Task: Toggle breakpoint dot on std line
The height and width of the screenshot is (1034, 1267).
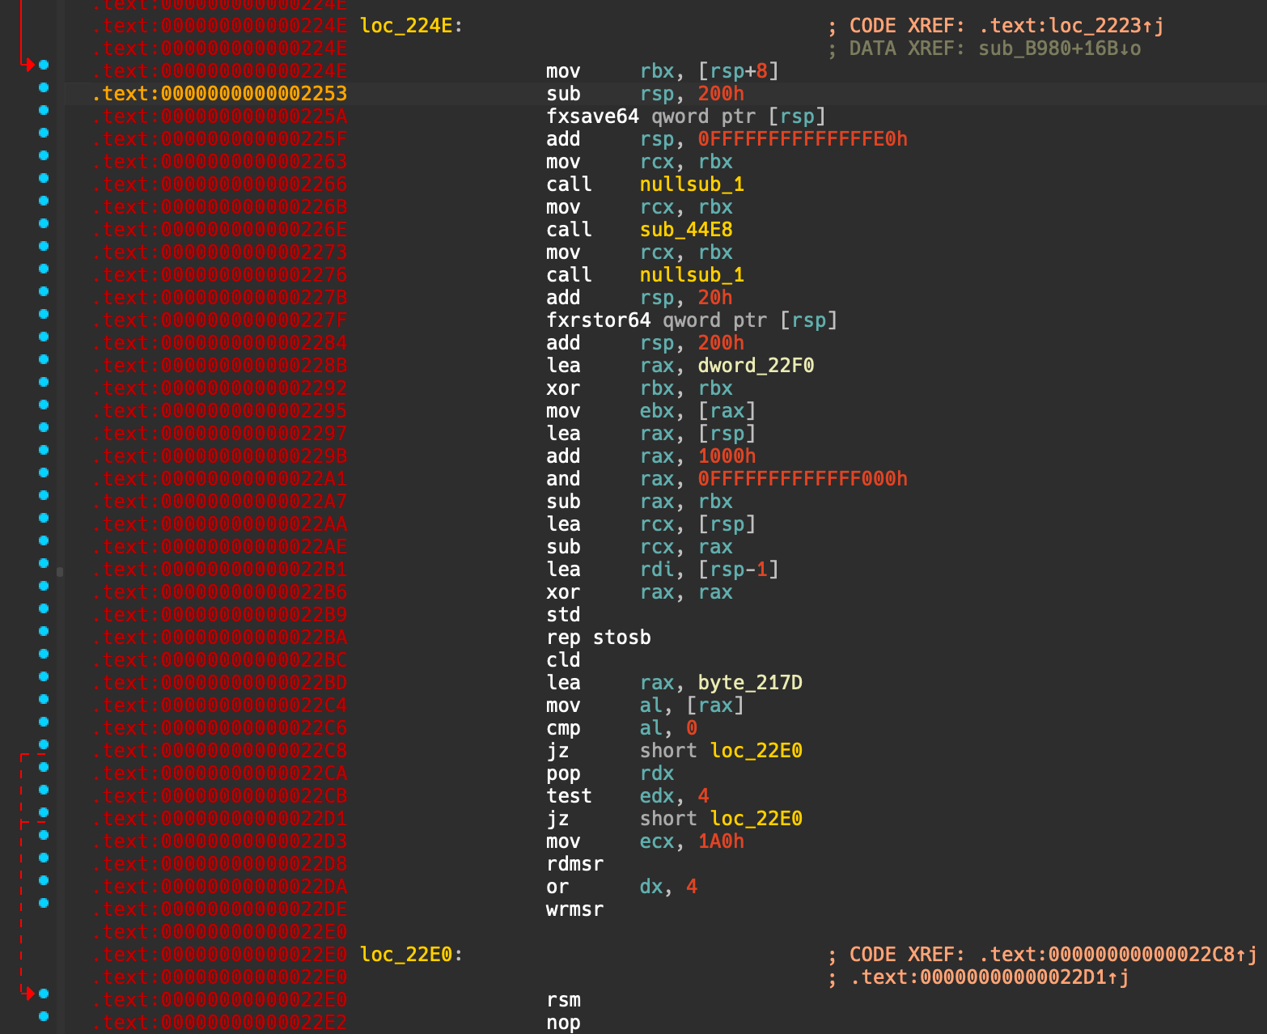Action: (x=44, y=608)
